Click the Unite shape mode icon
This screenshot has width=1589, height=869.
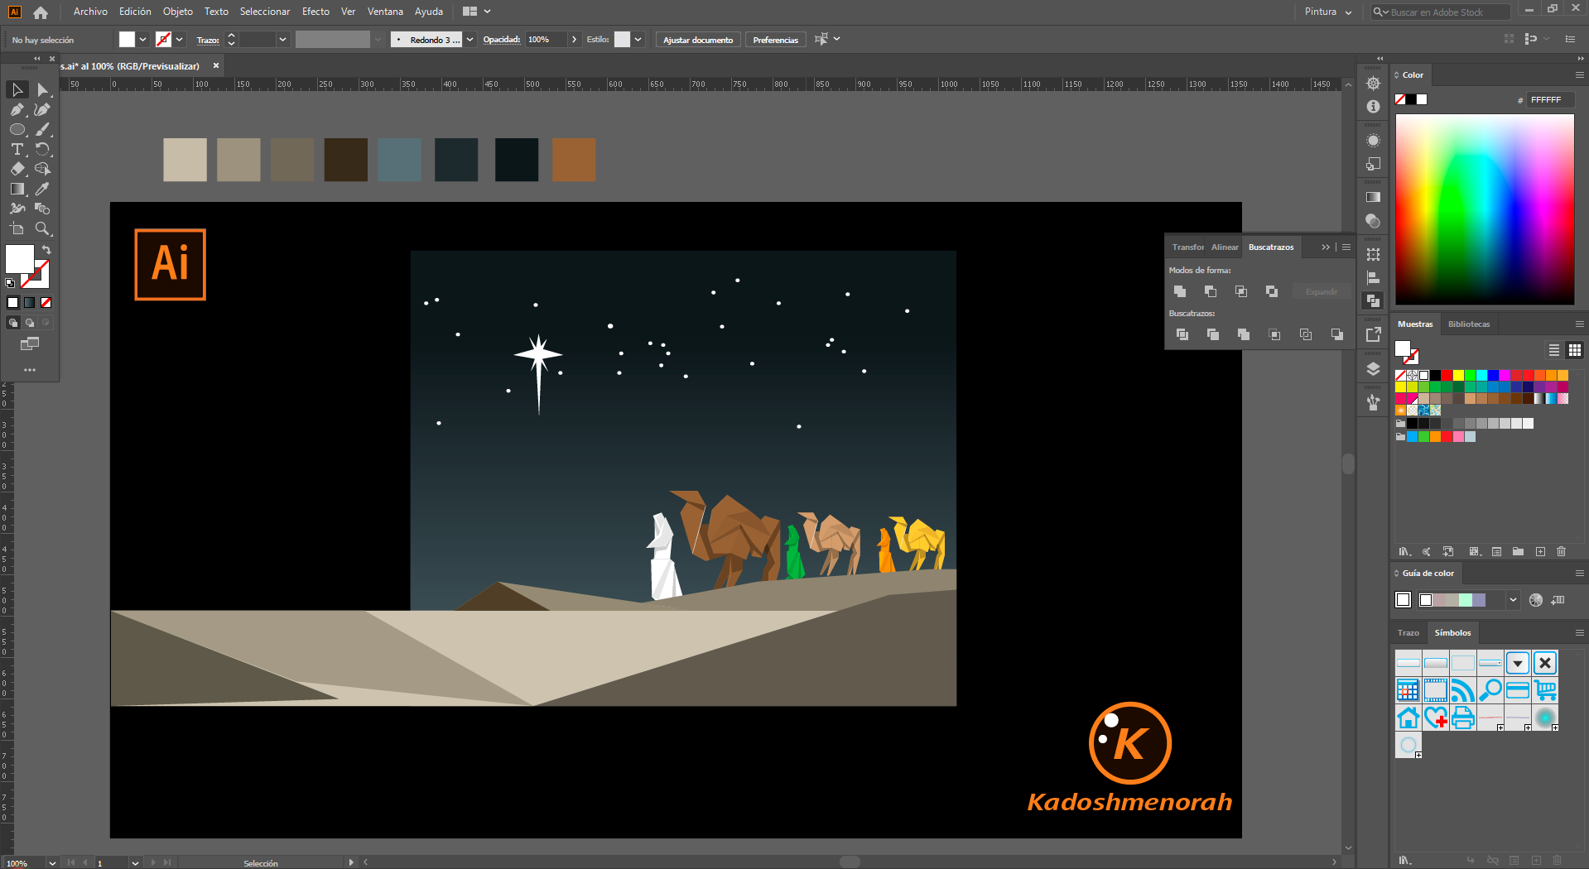(1180, 291)
